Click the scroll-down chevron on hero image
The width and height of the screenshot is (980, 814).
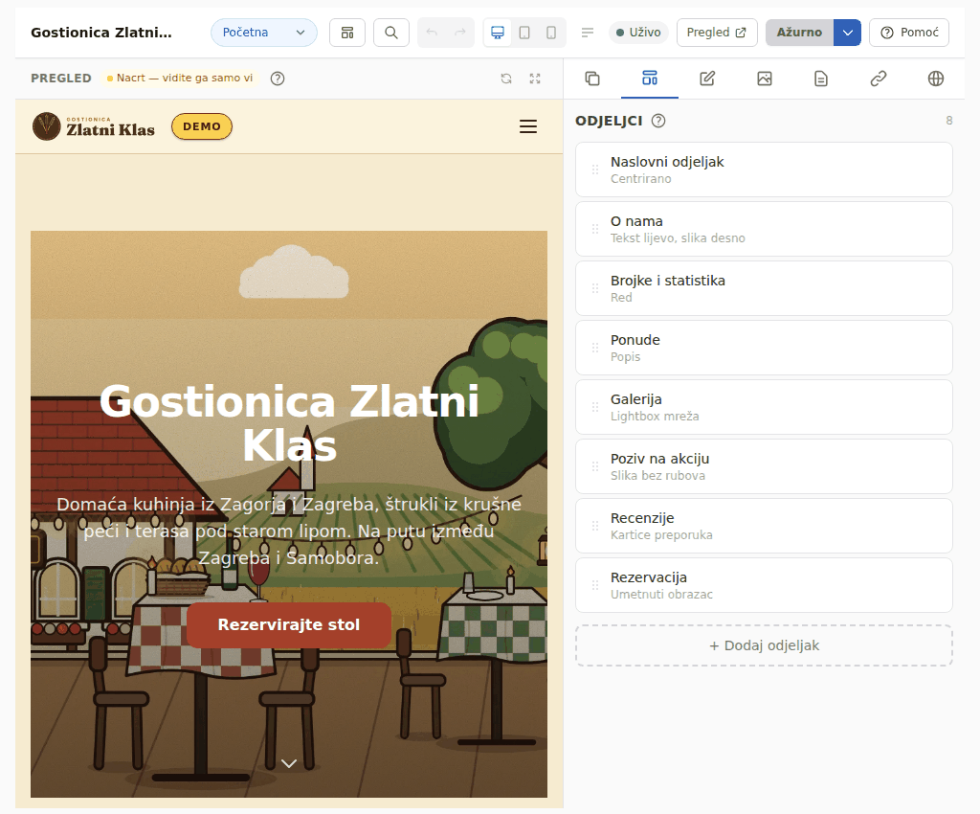tap(289, 763)
